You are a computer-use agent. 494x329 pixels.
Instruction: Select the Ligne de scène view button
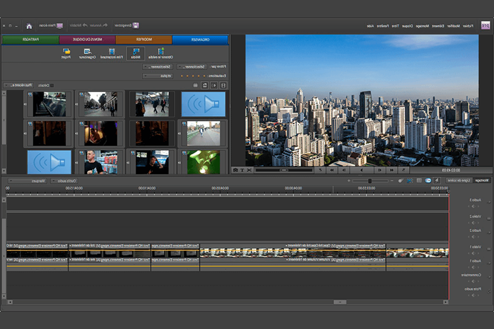[458, 180]
